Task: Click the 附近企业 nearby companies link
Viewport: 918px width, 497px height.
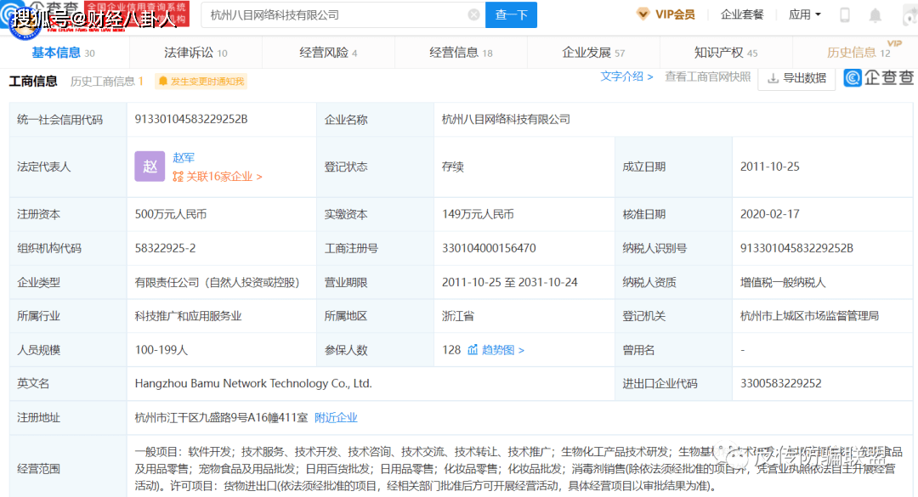Action: pyautogui.click(x=336, y=418)
